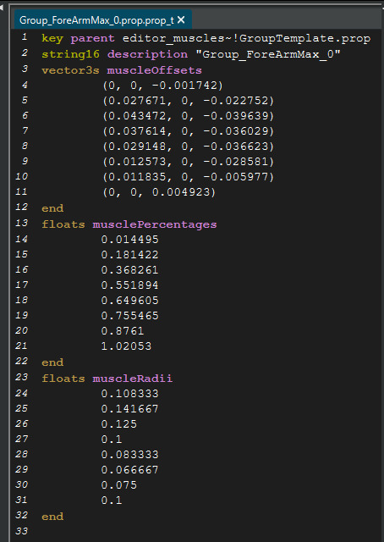
Task: Click the value 0.066667
Action: coord(130,469)
